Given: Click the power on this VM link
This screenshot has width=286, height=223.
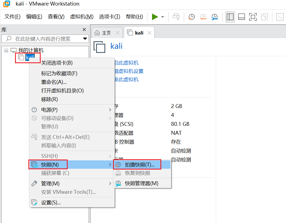Looking at the screenshot, I should click(x=126, y=63).
